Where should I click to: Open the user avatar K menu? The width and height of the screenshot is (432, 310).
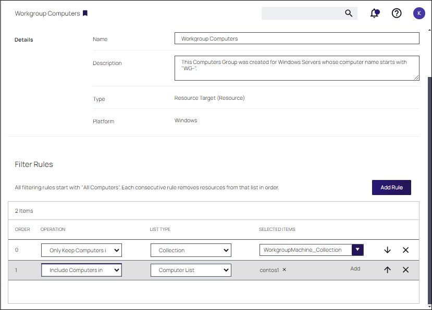click(x=419, y=14)
